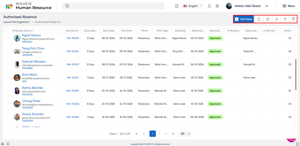The width and height of the screenshot is (300, 146).
Task: Click the refresh icon in the toolbar
Action: tap(267, 19)
